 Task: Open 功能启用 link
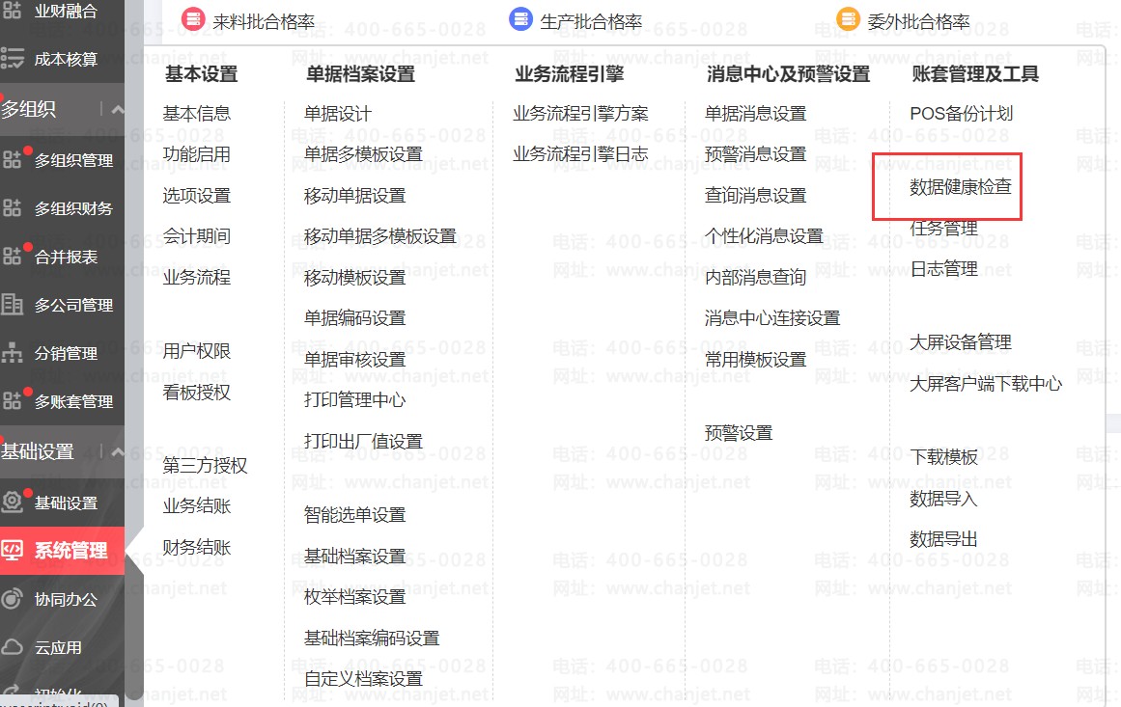(x=197, y=154)
